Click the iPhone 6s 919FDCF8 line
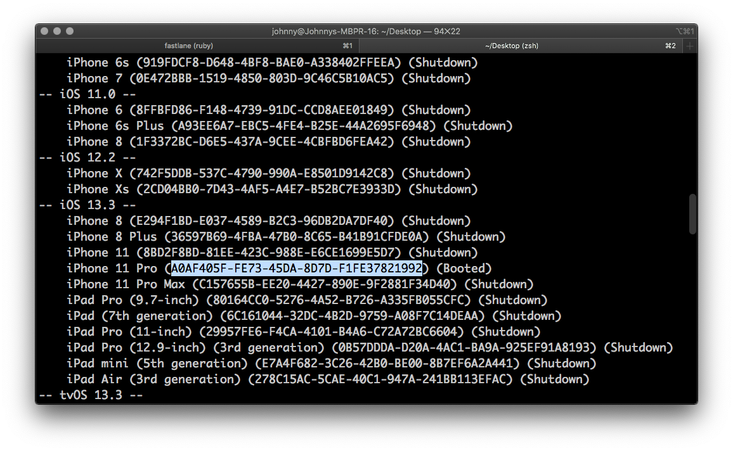This screenshot has width=733, height=451. (x=272, y=63)
